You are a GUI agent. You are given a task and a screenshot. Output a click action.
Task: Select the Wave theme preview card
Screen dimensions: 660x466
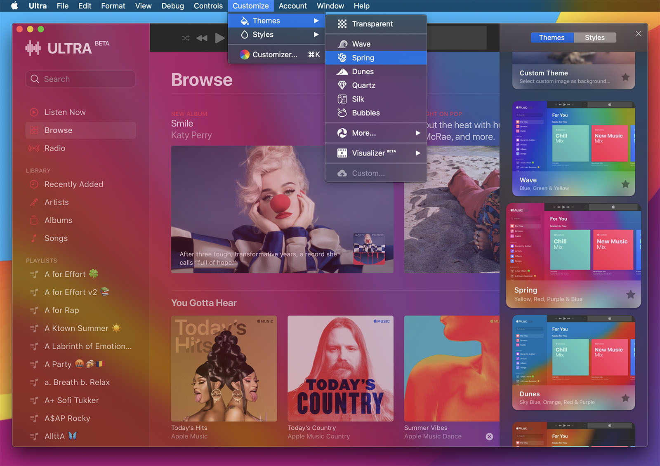[573, 149]
